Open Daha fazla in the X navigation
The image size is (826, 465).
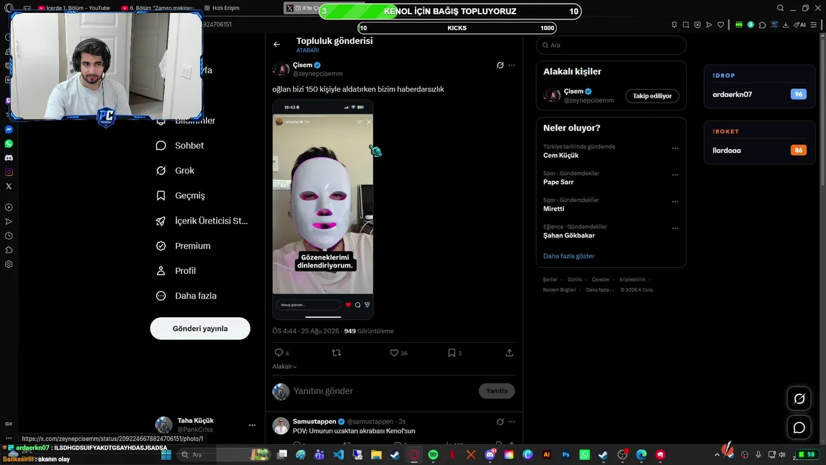click(186, 296)
